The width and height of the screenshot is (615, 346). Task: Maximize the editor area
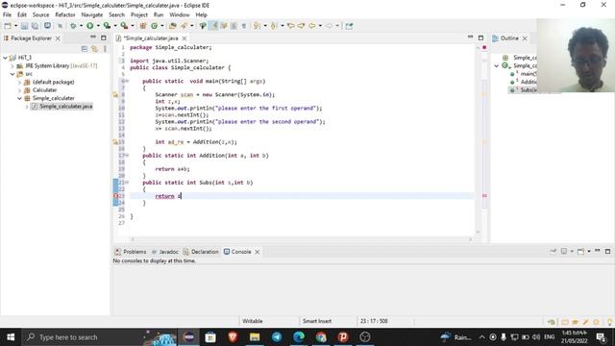pyautogui.click(x=480, y=37)
